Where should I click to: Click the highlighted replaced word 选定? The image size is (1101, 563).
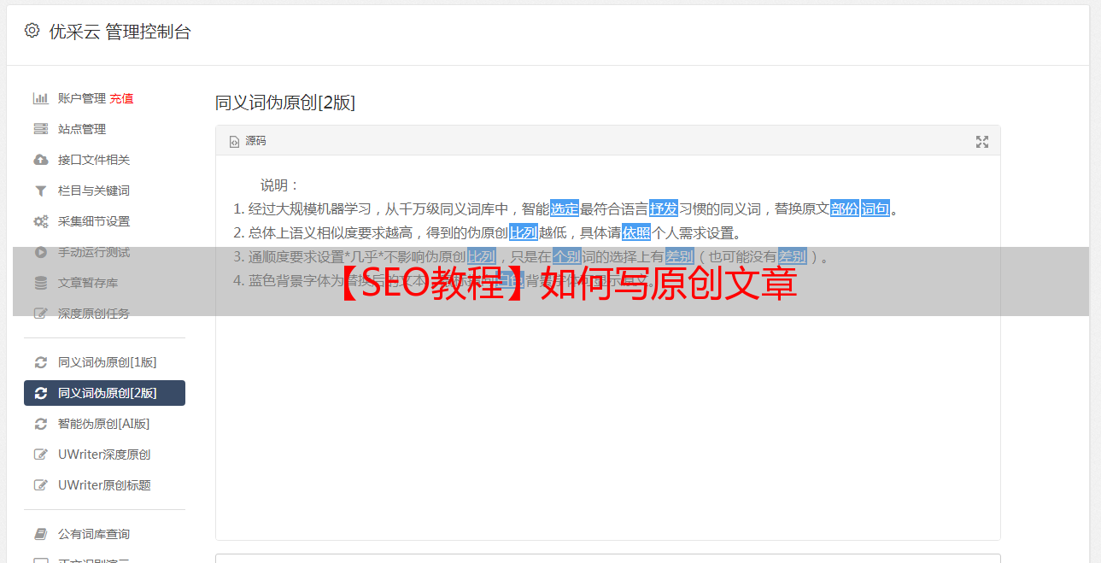pos(565,208)
